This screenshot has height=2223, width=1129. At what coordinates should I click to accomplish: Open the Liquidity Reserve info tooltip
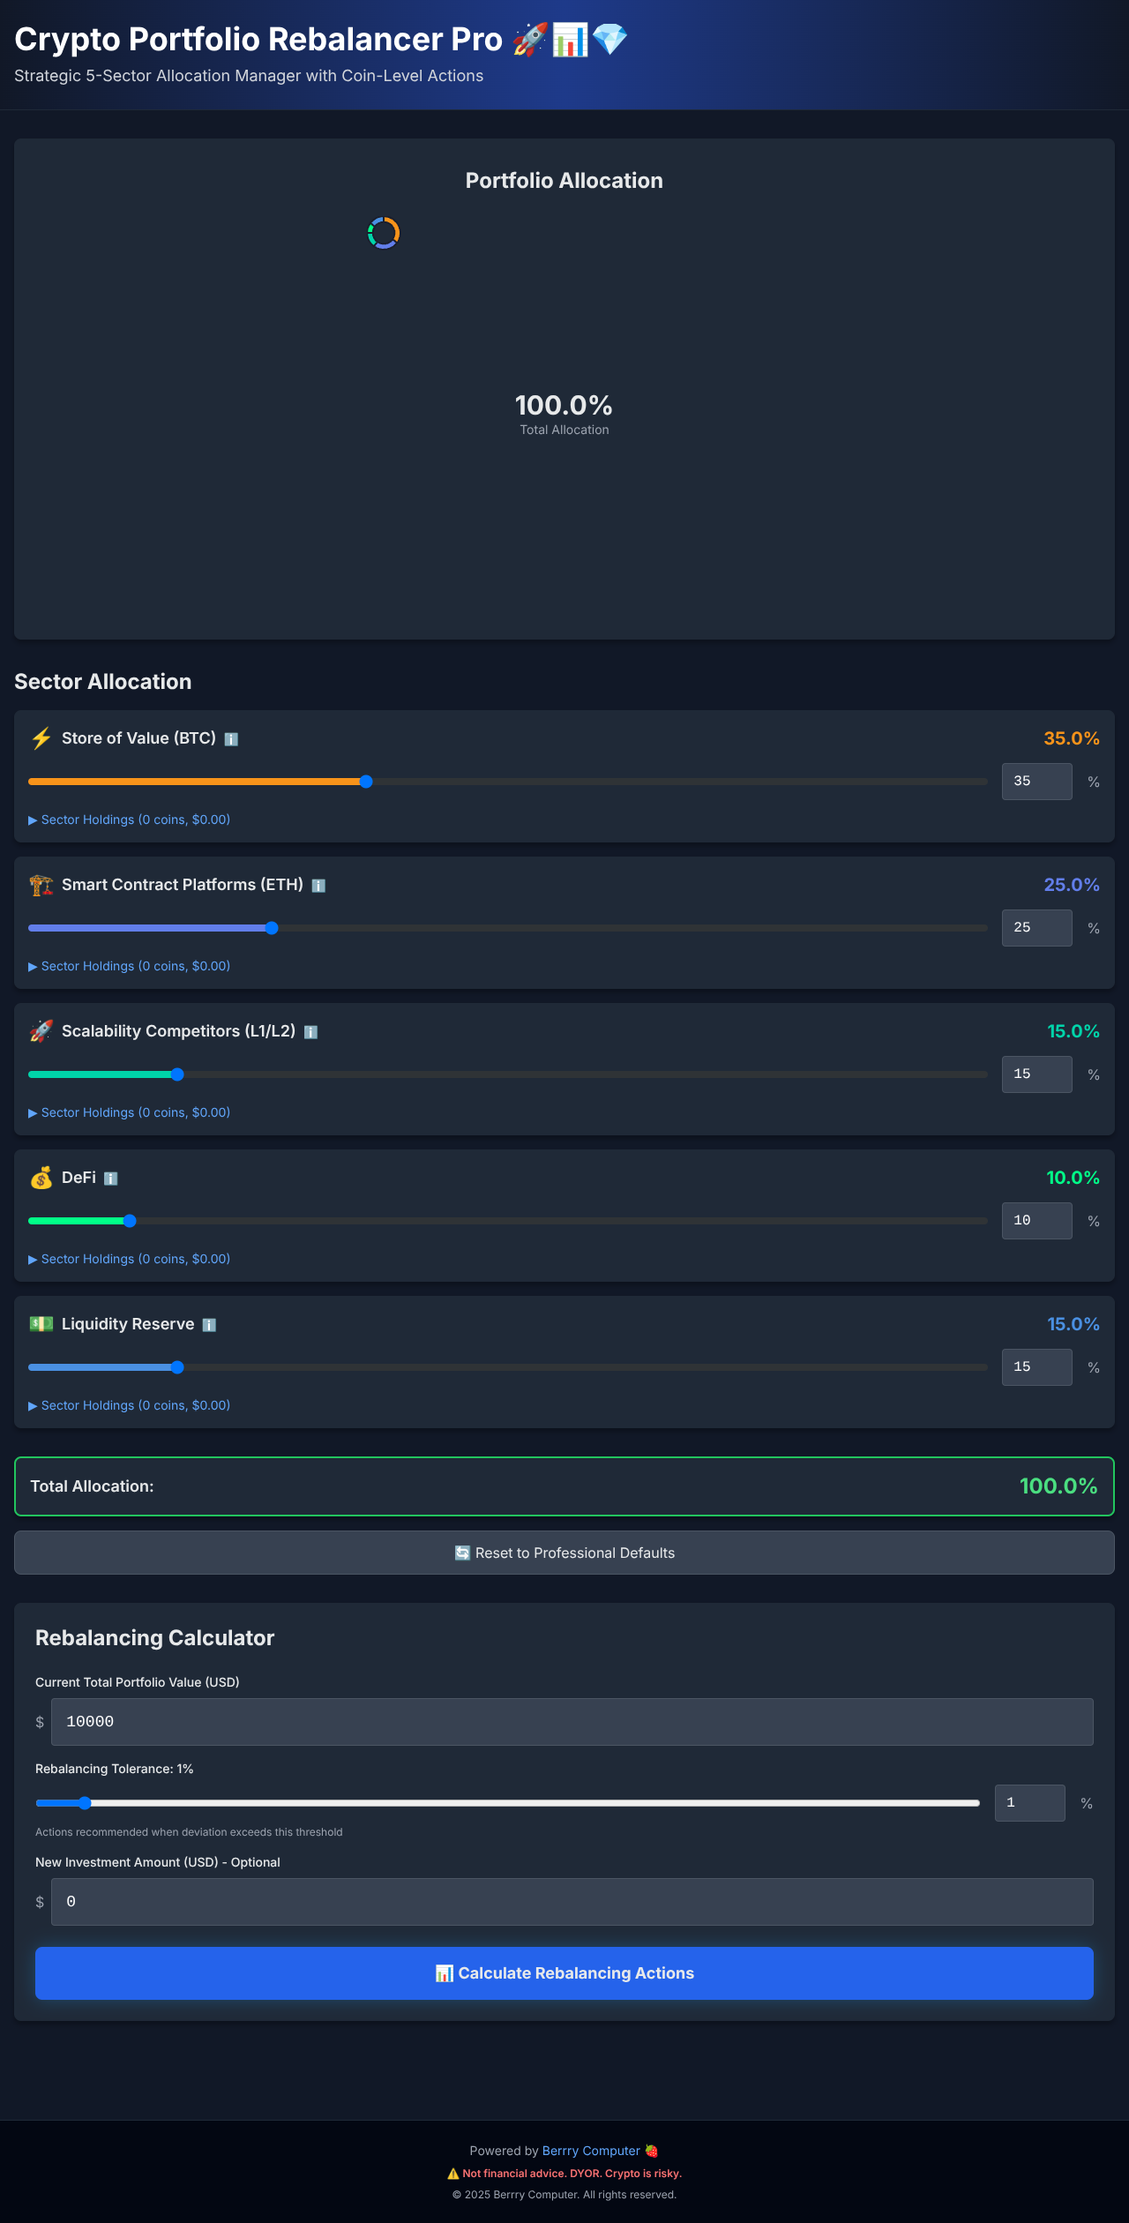[209, 1325]
